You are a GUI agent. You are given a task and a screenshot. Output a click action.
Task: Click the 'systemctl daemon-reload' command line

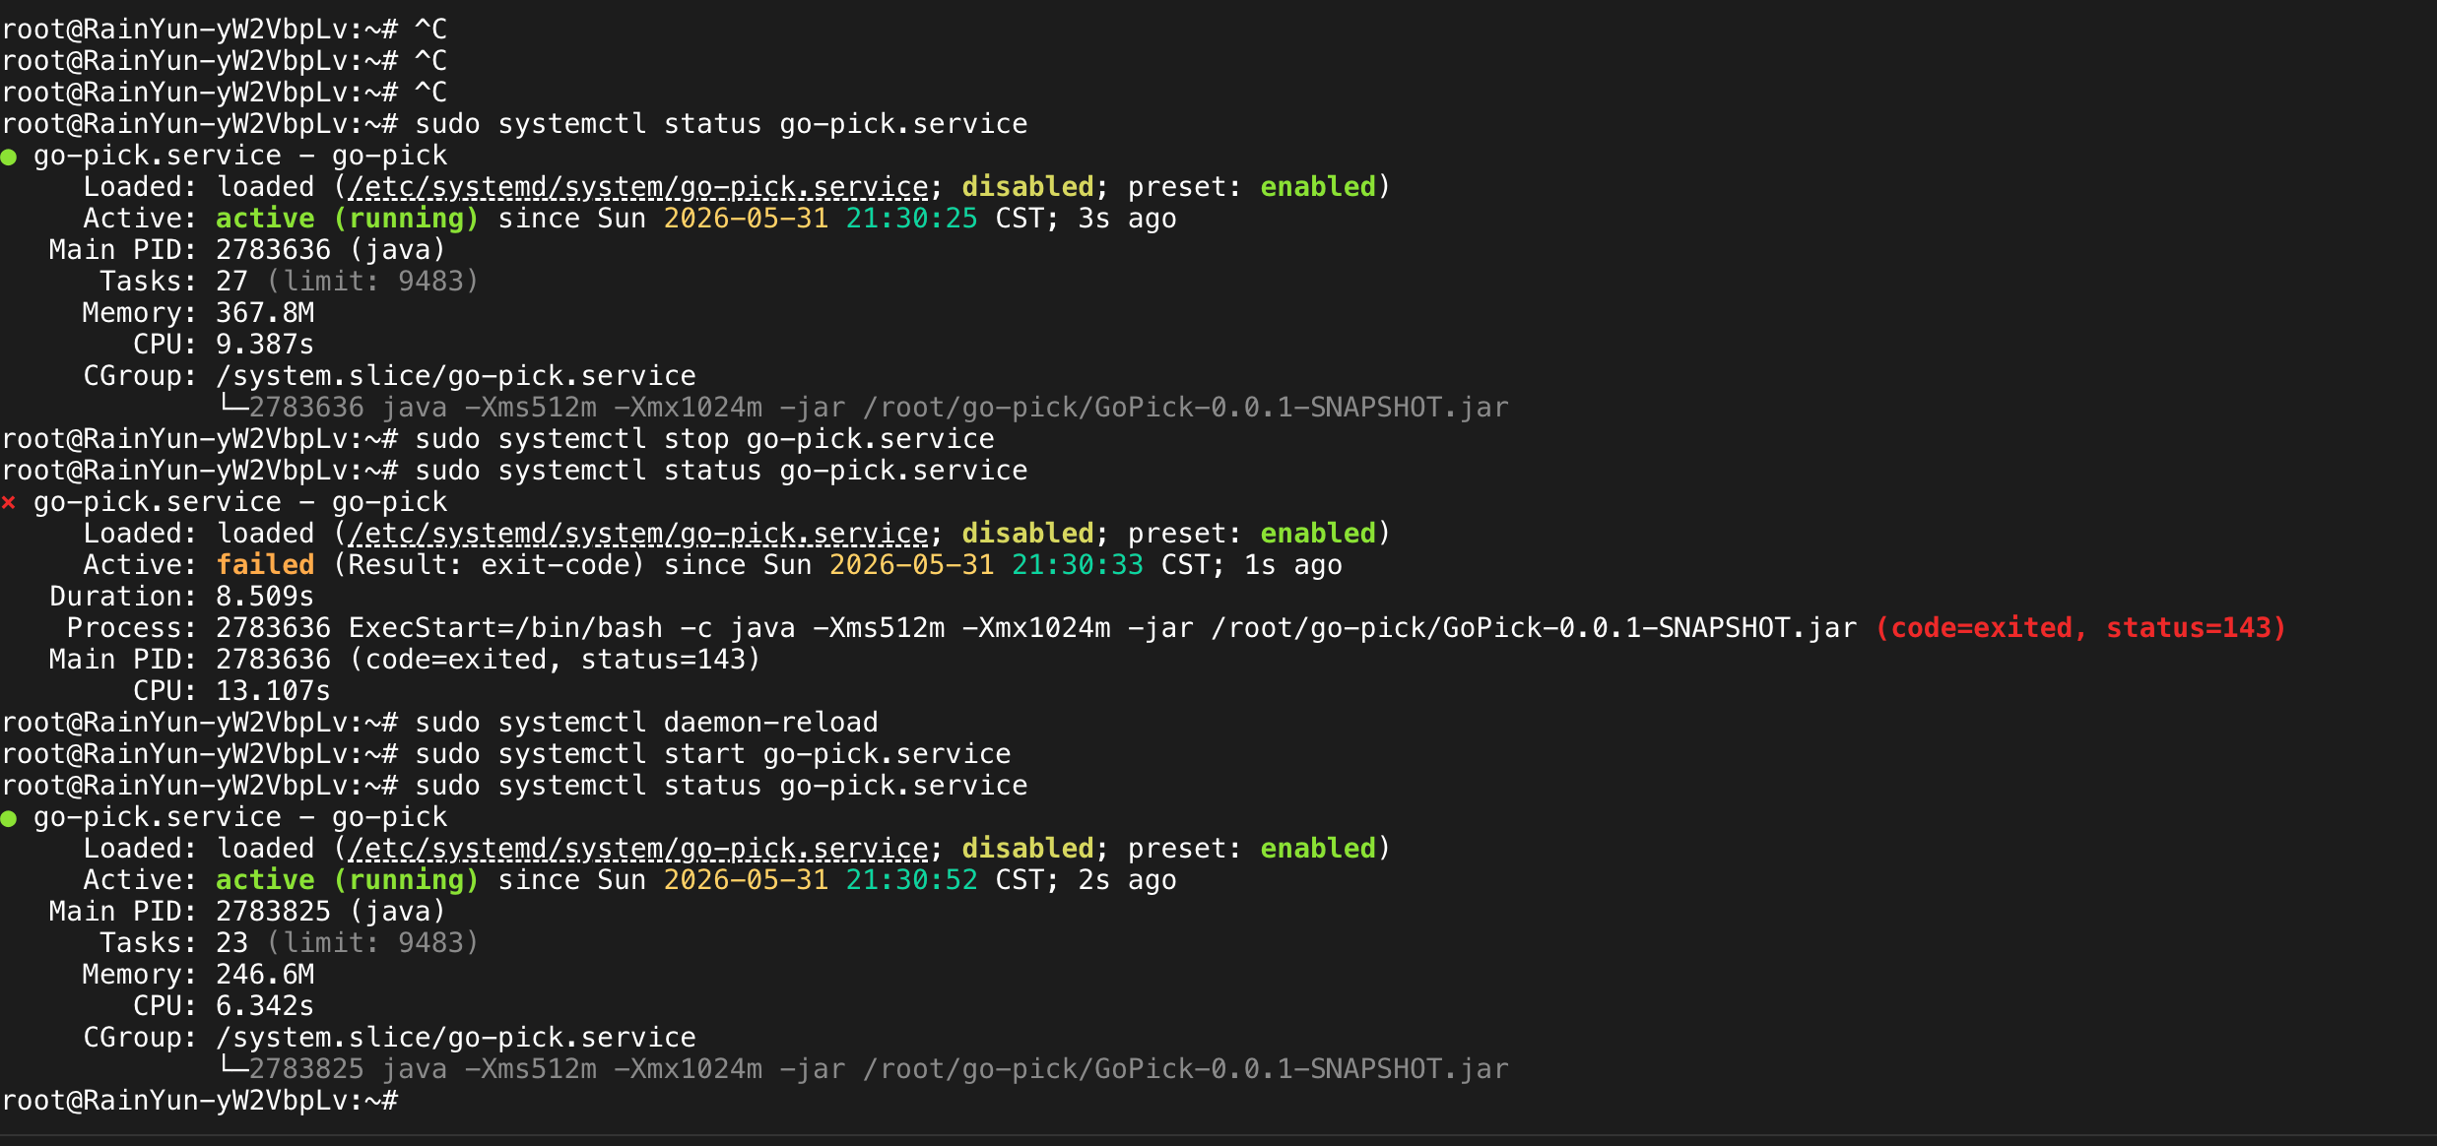click(x=646, y=723)
